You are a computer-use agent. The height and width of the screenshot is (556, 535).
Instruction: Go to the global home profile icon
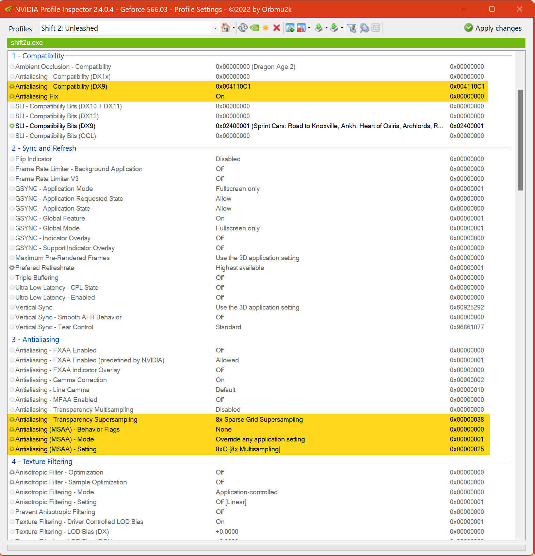(x=225, y=28)
